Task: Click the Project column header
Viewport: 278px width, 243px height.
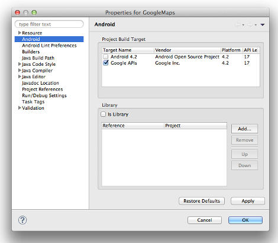Action: click(195, 126)
